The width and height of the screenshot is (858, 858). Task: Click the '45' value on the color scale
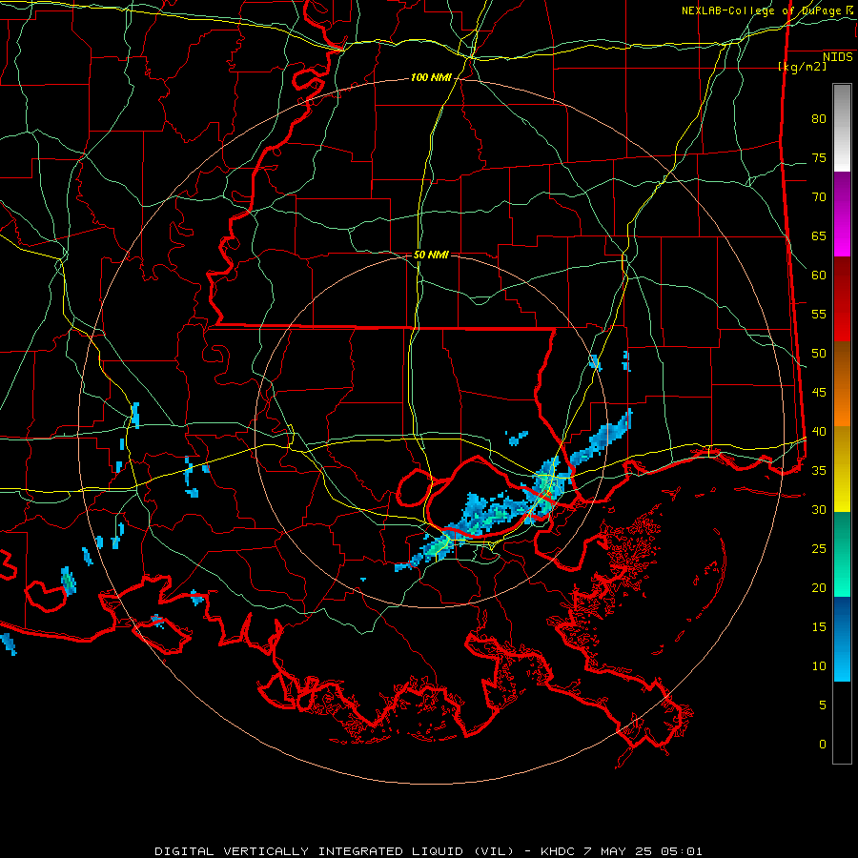tap(819, 393)
